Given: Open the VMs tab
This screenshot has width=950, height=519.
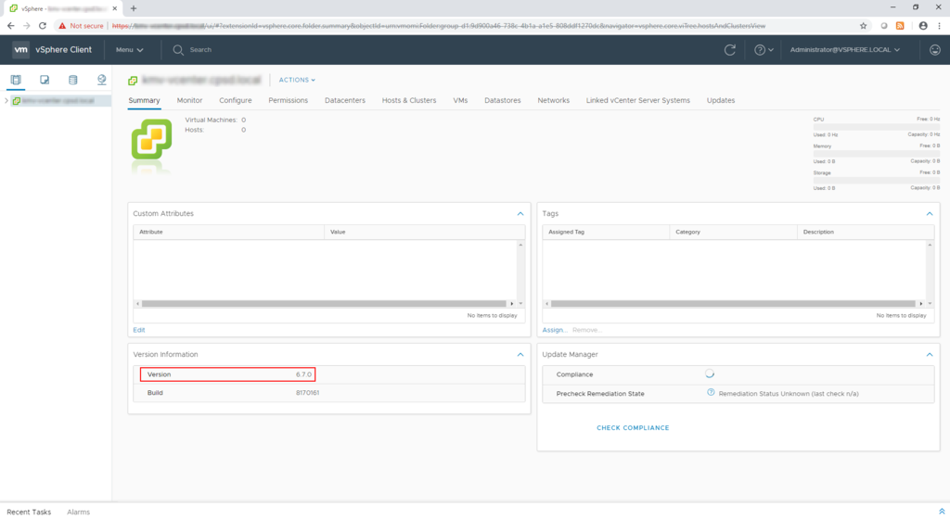Looking at the screenshot, I should 460,100.
